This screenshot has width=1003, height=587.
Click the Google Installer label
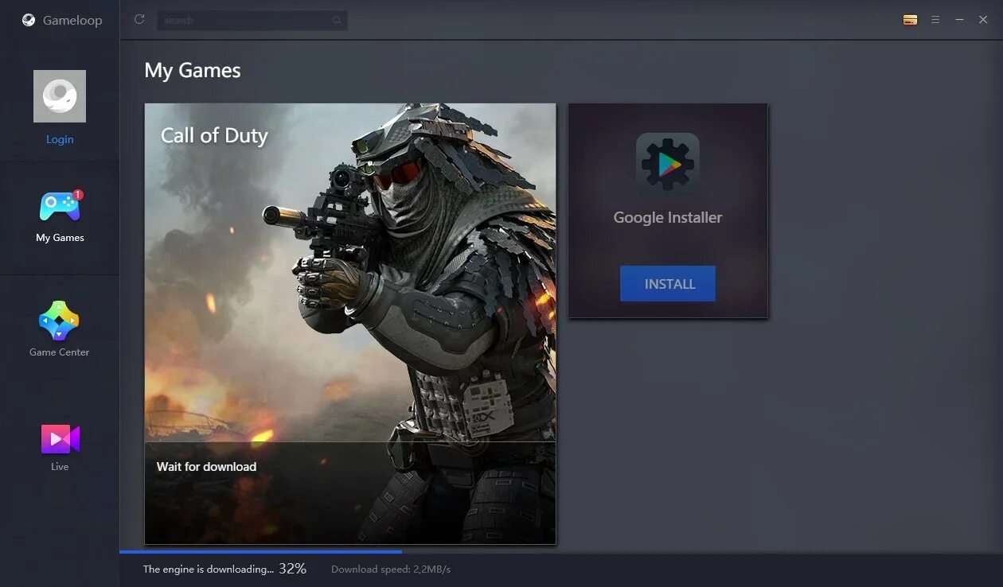(x=668, y=217)
